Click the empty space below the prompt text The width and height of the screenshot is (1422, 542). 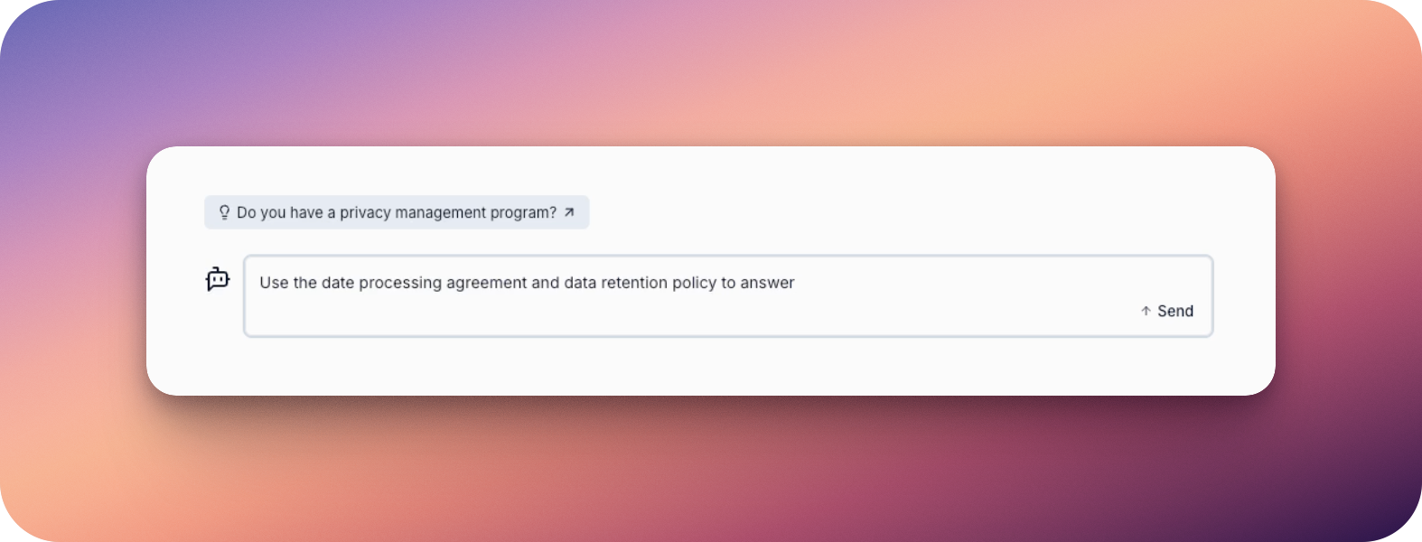pos(632,314)
